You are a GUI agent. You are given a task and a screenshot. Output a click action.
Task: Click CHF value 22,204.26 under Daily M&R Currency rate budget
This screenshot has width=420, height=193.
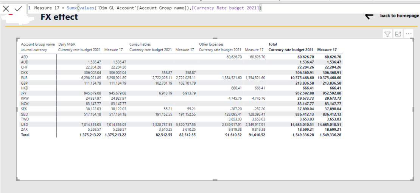pos(93,67)
